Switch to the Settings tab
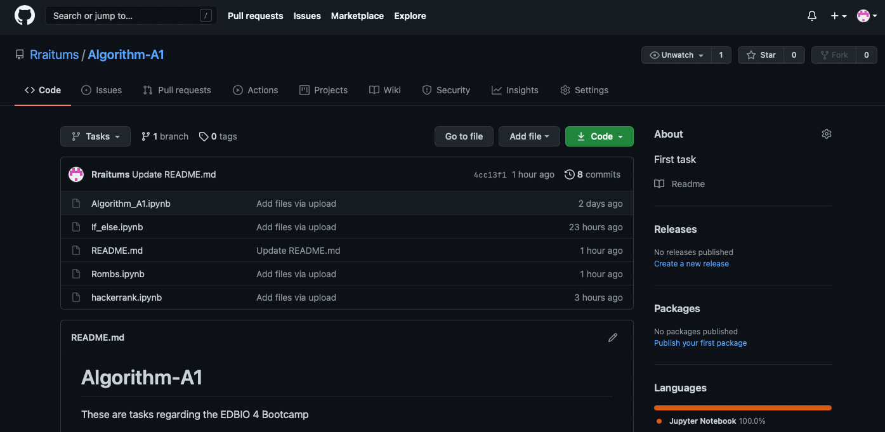Image resolution: width=885 pixels, height=432 pixels. point(584,90)
